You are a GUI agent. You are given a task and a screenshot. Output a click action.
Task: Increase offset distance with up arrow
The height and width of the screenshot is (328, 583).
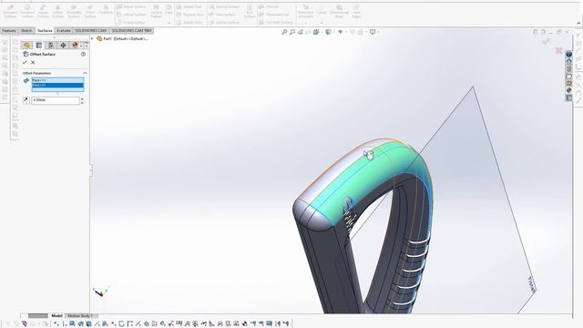coord(82,98)
